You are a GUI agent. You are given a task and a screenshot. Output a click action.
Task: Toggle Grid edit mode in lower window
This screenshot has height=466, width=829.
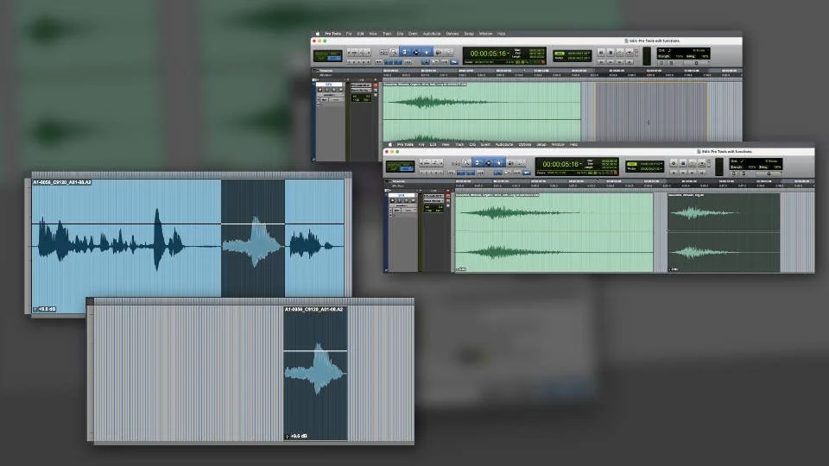(407, 170)
